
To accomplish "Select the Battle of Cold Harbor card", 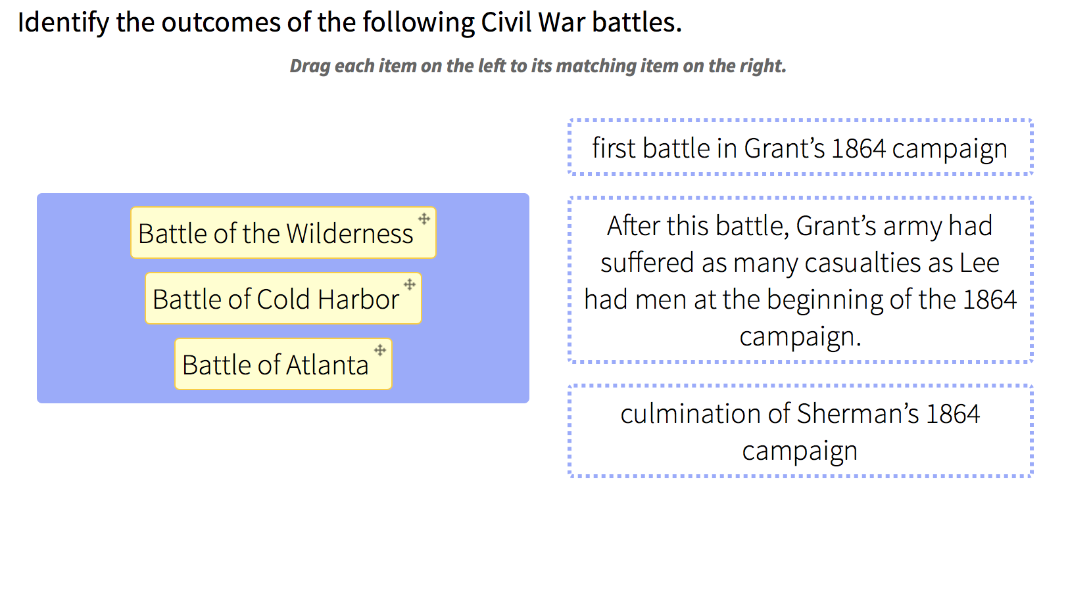I will point(283,298).
